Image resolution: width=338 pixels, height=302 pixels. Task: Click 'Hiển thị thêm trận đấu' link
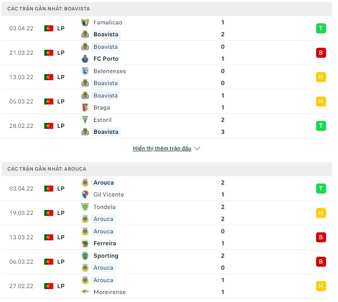[x=162, y=148]
